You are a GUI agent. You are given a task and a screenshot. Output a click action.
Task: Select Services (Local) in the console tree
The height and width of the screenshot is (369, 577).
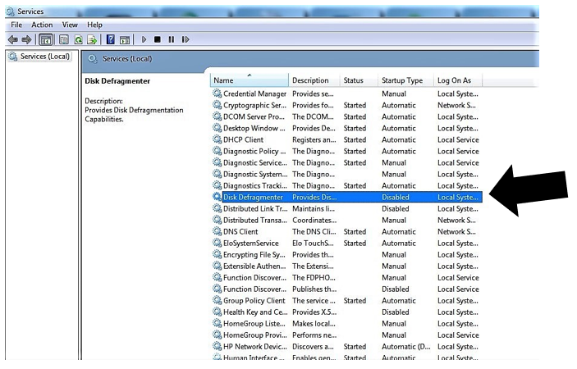pos(45,57)
